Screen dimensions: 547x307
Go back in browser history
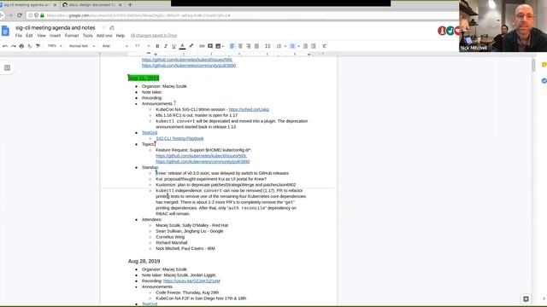coord(2,15)
